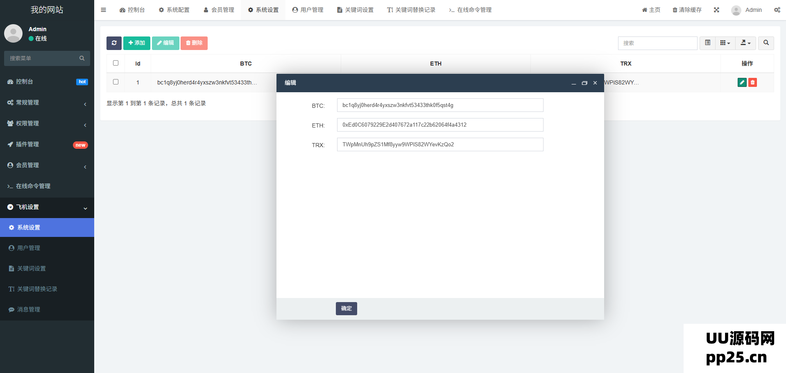Open the export data dropdown
786x373 pixels.
point(745,43)
